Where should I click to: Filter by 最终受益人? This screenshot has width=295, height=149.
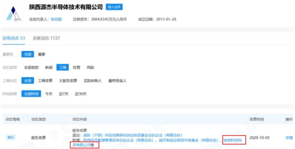(117, 81)
